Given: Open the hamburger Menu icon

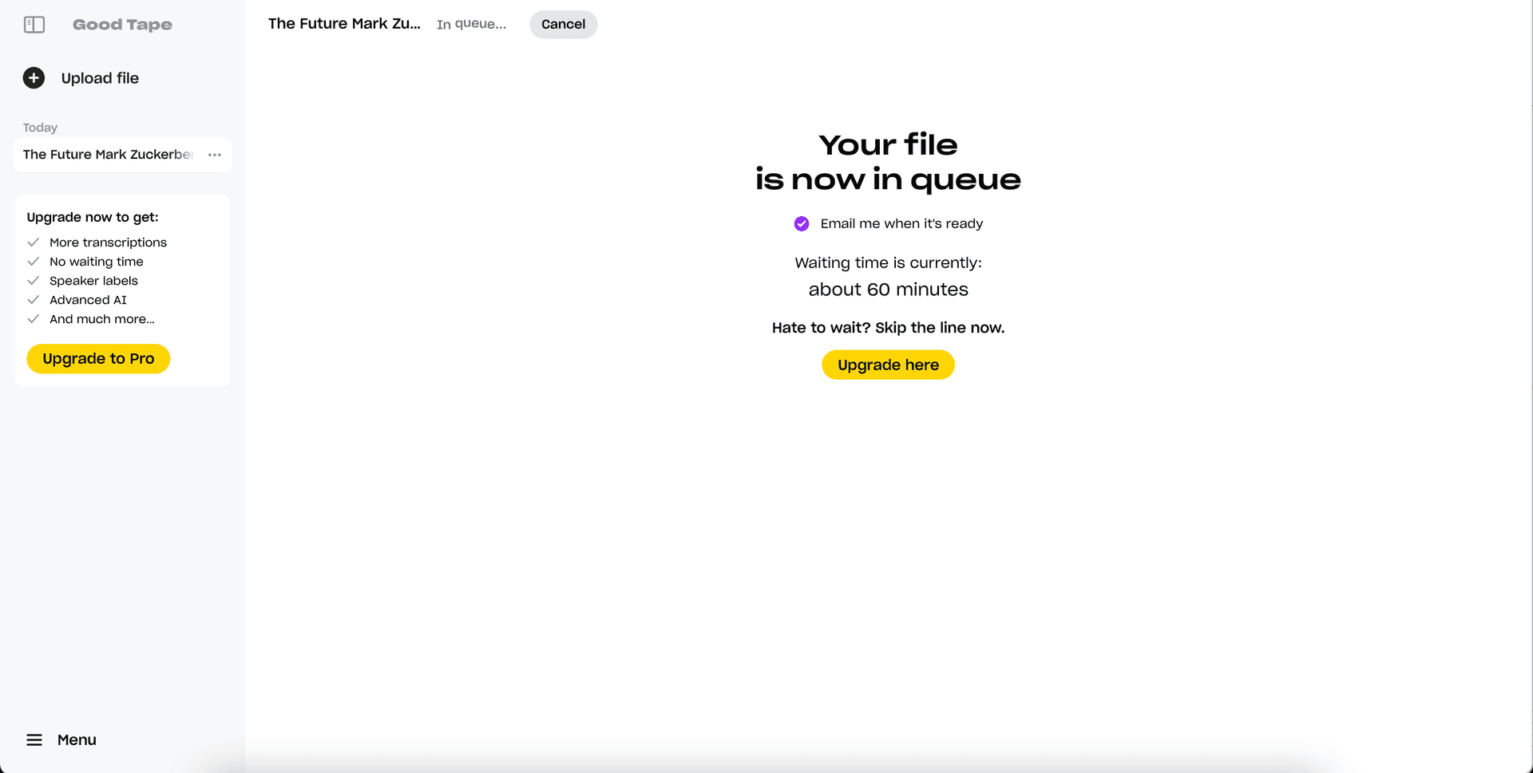Looking at the screenshot, I should click(34, 740).
